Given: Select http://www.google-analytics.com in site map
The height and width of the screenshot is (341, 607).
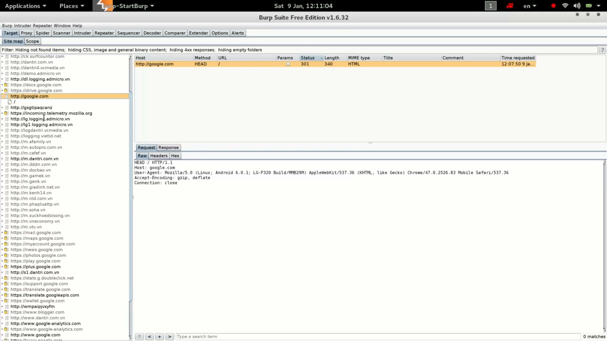Looking at the screenshot, I should point(46,323).
